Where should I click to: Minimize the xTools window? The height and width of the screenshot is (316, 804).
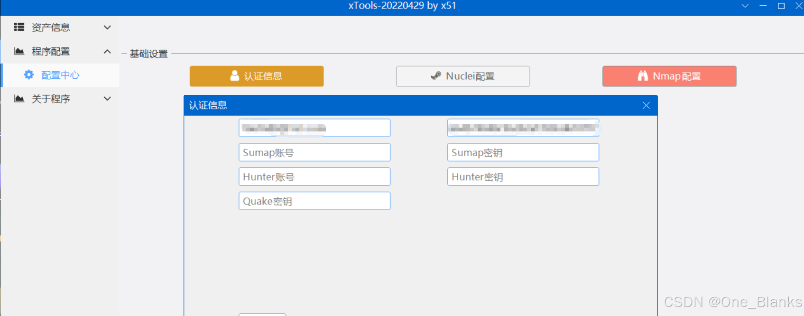click(763, 6)
